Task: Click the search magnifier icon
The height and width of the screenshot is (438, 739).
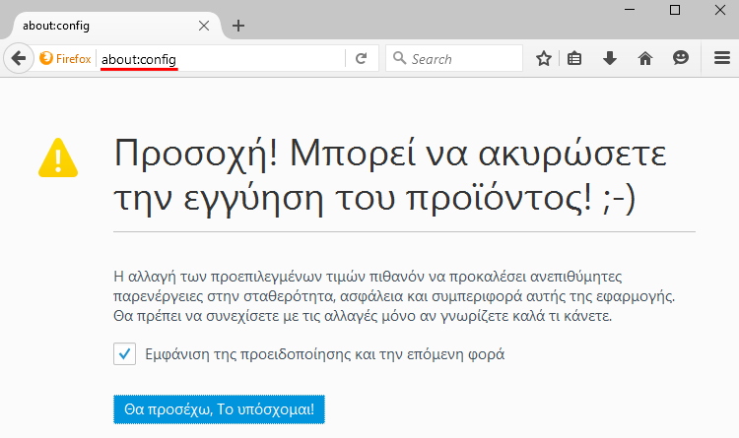Action: click(x=399, y=58)
